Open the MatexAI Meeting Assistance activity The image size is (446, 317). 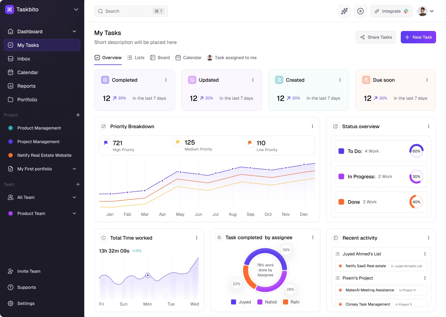[x=381, y=290]
